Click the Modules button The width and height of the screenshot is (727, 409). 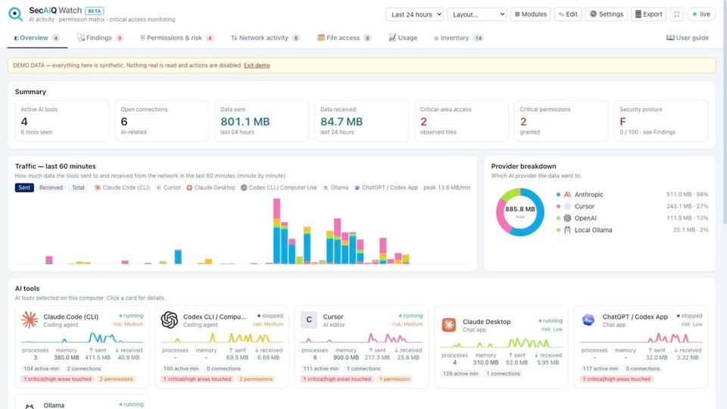530,14
